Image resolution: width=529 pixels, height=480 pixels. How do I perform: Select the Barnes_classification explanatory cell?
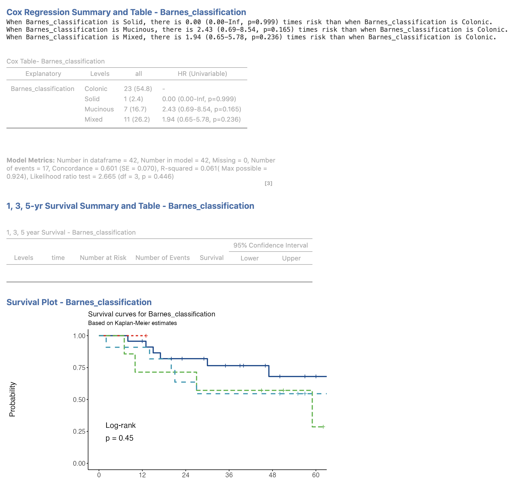43,89
